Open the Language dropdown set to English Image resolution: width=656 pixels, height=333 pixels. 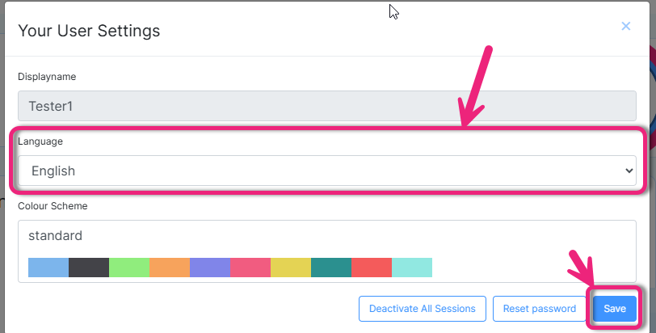326,171
